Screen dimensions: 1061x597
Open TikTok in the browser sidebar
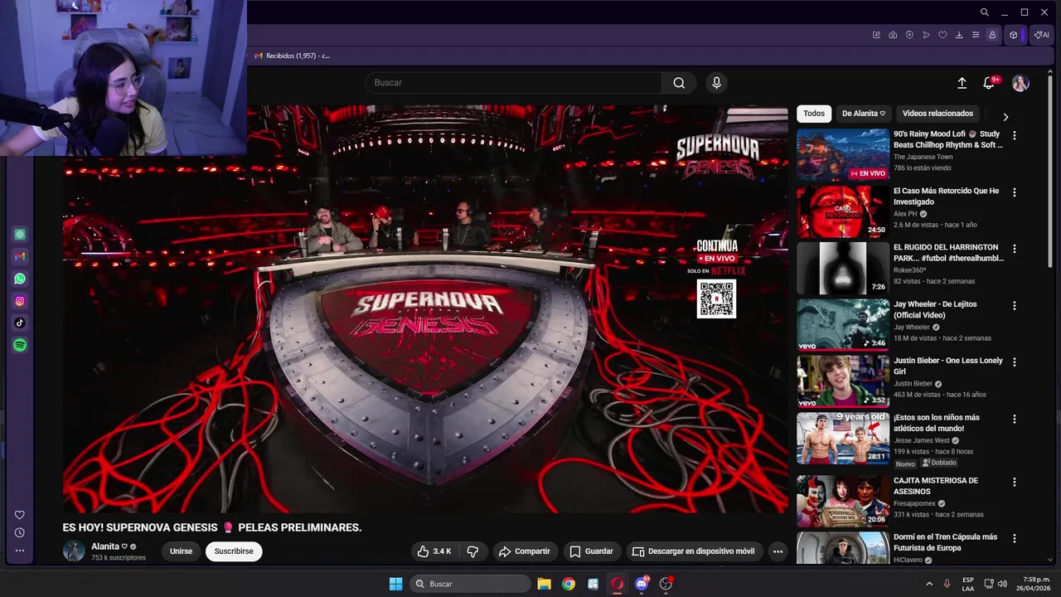pyautogui.click(x=20, y=323)
